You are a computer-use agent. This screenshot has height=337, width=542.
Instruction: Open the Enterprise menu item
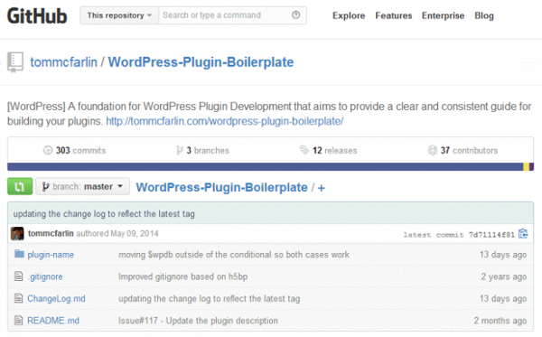443,16
